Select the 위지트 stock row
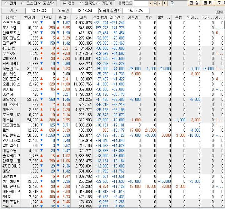Viewport: 225px width, 209px height. (x=112, y=89)
